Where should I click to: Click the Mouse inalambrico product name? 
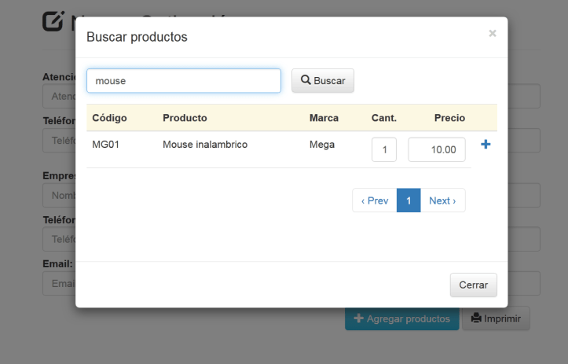tap(205, 145)
